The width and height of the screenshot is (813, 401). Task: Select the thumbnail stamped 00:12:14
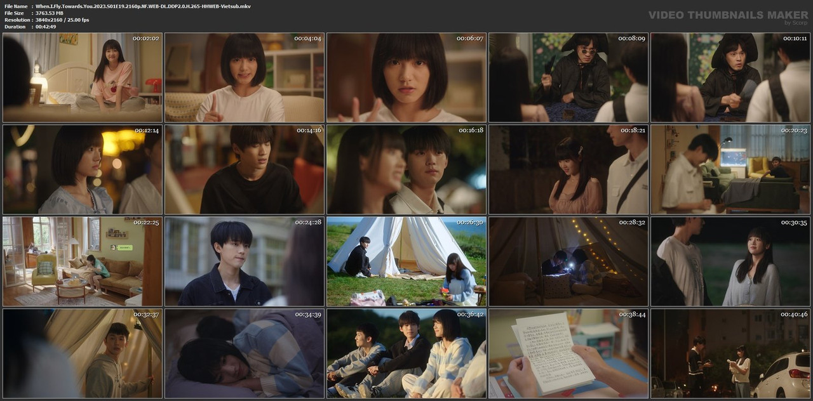coord(83,169)
